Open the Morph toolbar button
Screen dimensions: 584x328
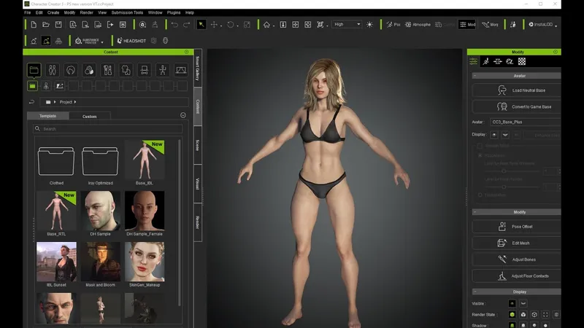tap(490, 25)
